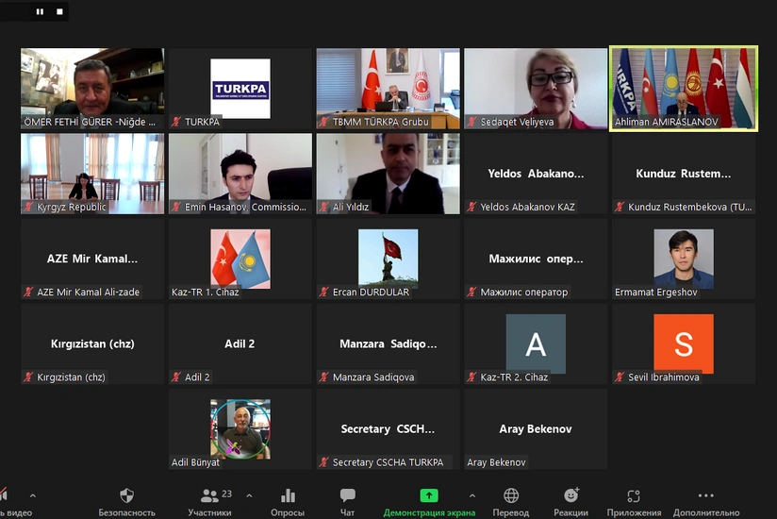Image resolution: width=777 pixels, height=519 pixels.
Task: Open the Опросы polls icon
Action: coord(288,495)
